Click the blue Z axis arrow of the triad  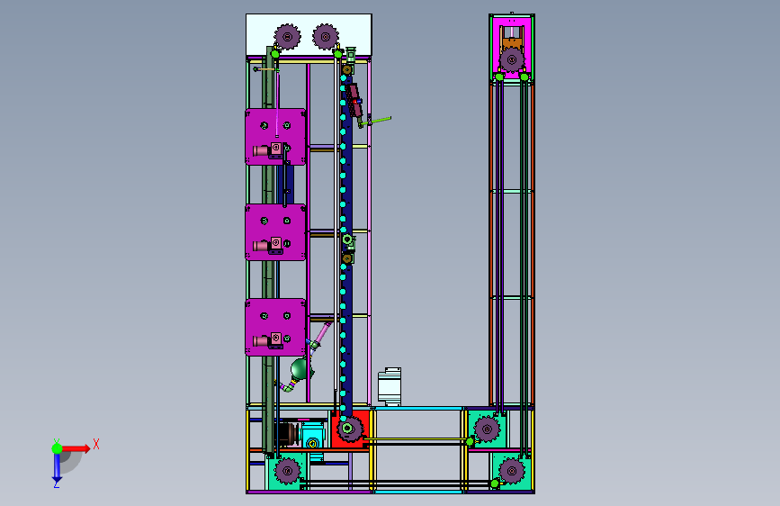57,467
